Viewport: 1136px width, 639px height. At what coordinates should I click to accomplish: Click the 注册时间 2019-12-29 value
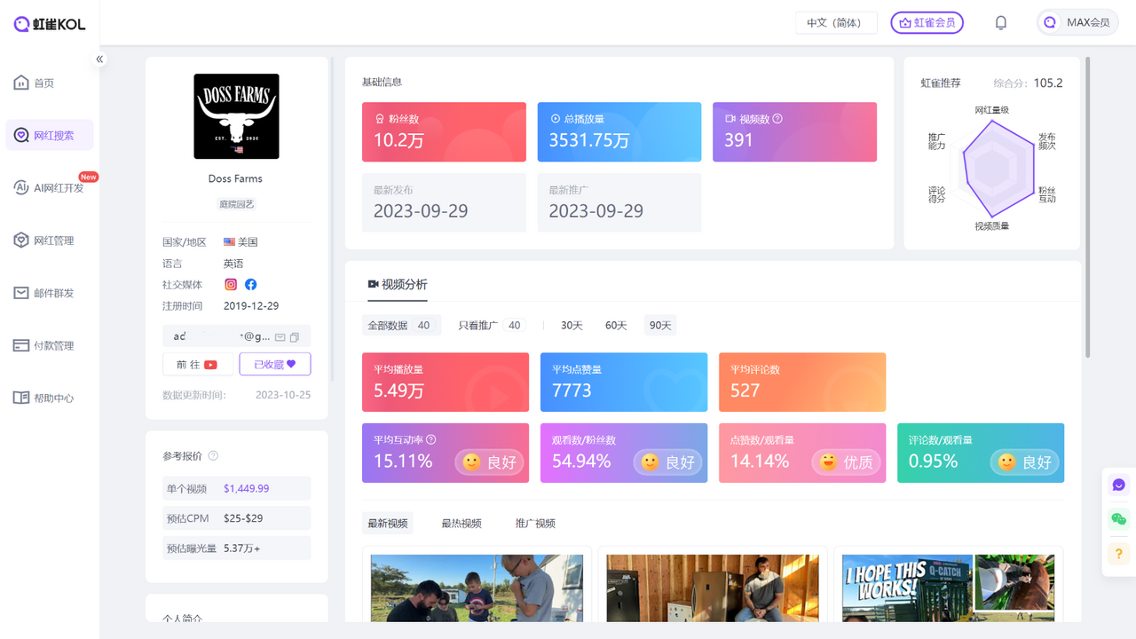click(251, 306)
